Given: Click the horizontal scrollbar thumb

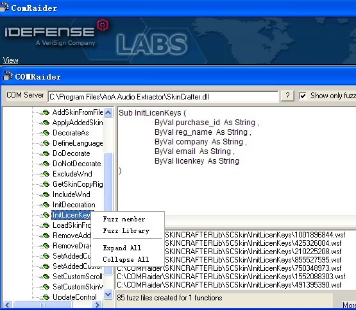Looking at the screenshot, I should pyautogui.click(x=43, y=305).
